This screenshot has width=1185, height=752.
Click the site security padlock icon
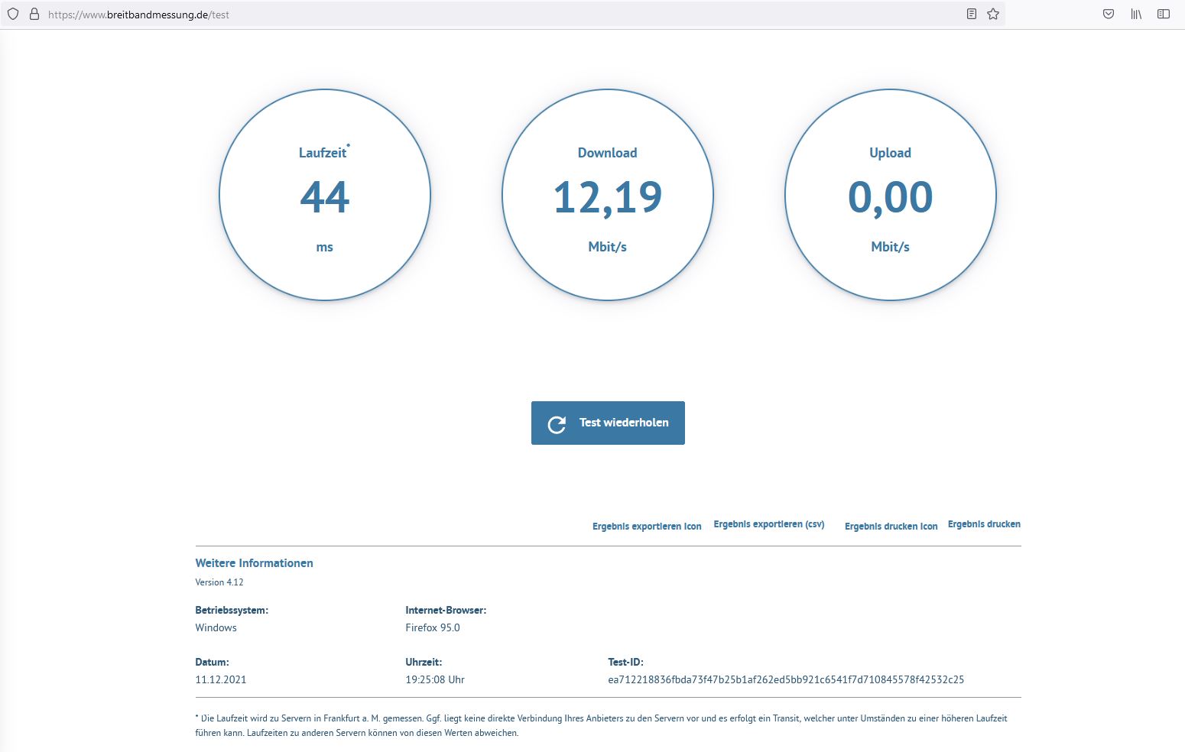coord(34,14)
